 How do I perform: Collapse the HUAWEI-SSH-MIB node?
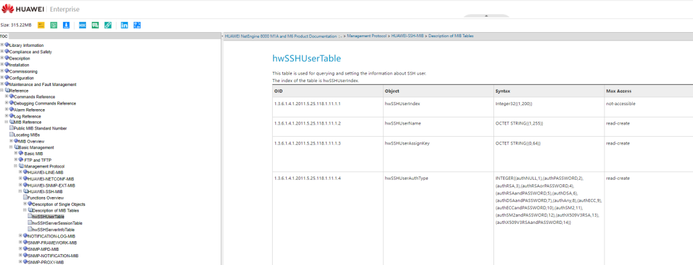coord(21,192)
